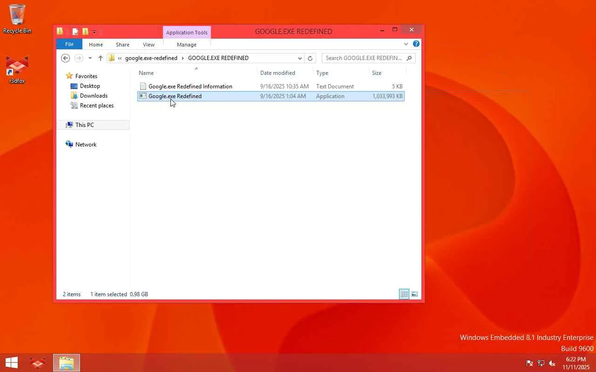Close the GOOGLE.EXE REDEFINED Explorer window
Screen dimensions: 596x372
click(x=411, y=30)
